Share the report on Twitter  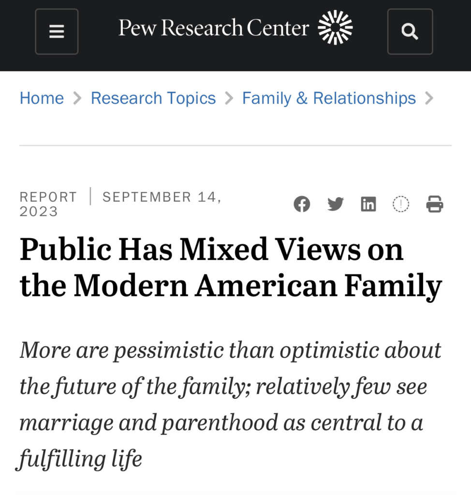tap(335, 204)
